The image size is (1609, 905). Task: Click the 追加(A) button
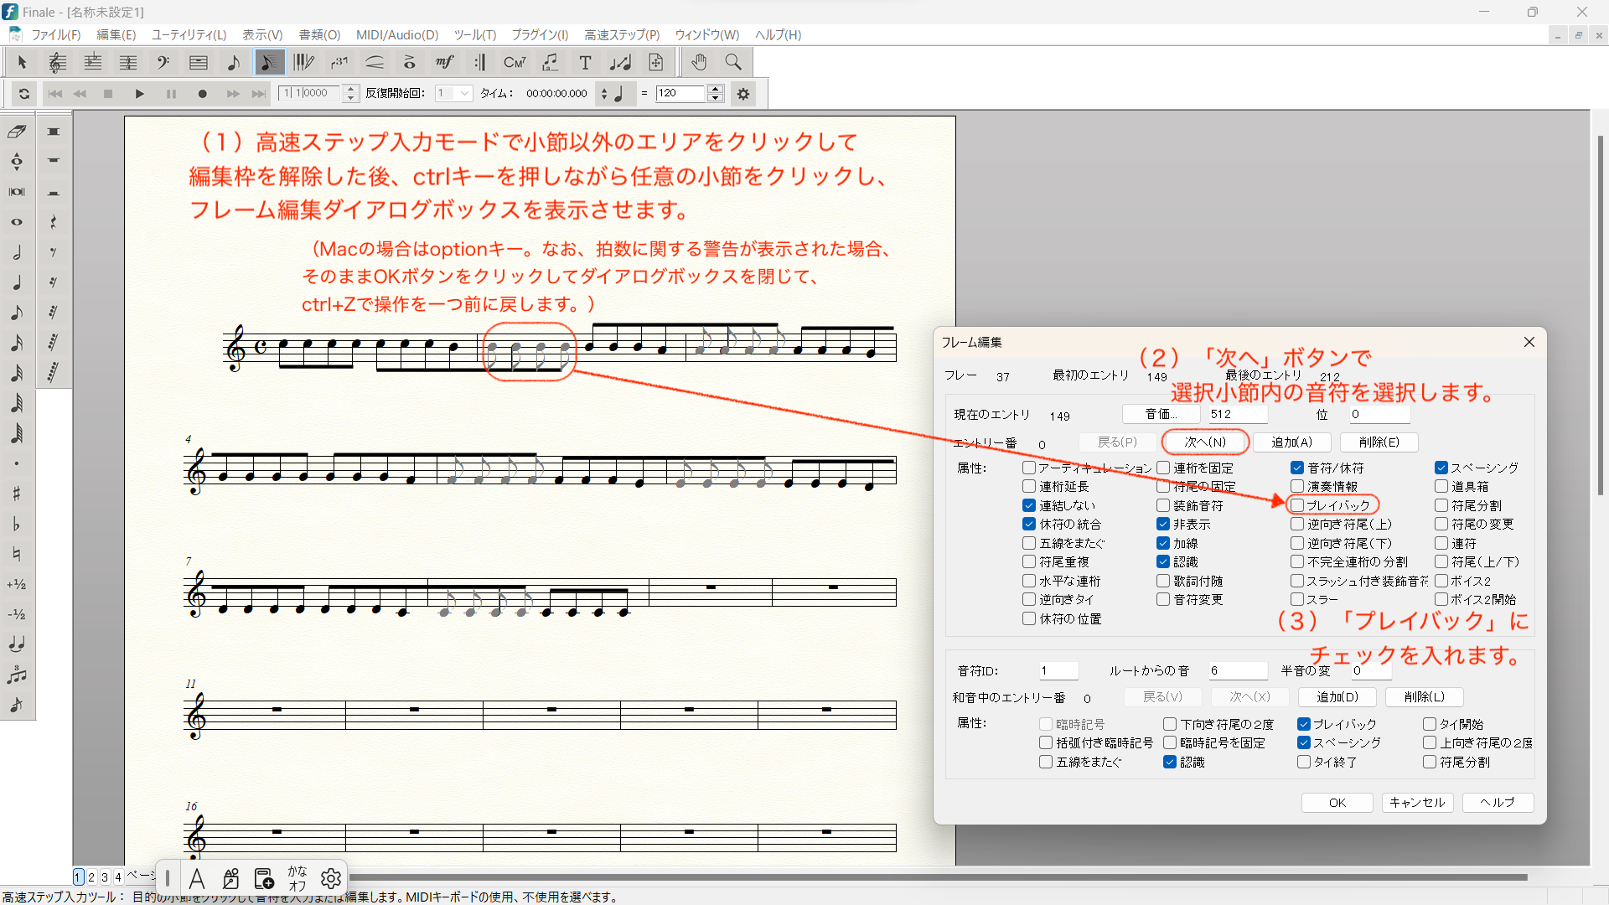[x=1291, y=442]
